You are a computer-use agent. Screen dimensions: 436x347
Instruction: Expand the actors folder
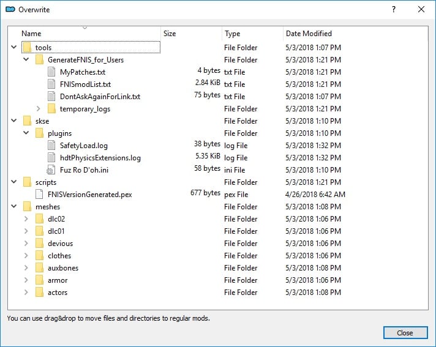click(26, 293)
